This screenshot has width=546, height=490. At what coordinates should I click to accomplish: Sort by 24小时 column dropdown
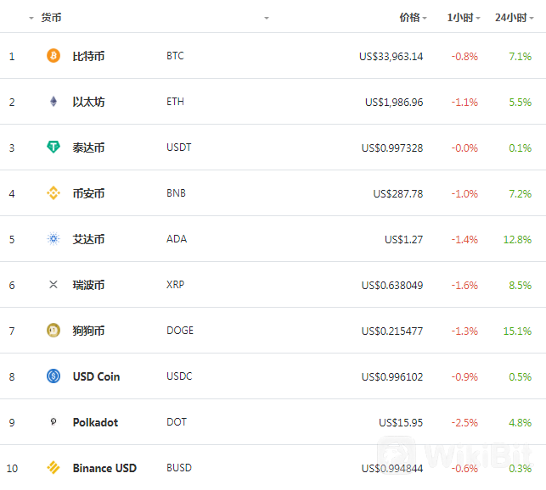pyautogui.click(x=532, y=18)
